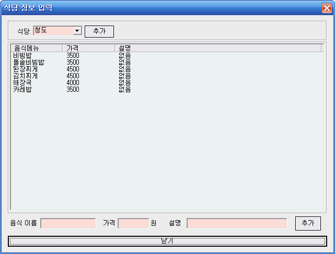Open the 식당 restaurant dropdown arrow
Viewport: 335px width, 254px height.
pyautogui.click(x=77, y=31)
